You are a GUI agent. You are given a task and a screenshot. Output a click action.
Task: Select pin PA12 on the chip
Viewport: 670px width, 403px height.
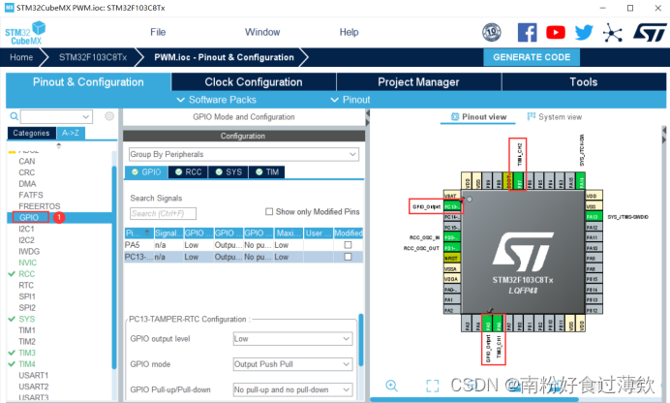[x=594, y=227]
